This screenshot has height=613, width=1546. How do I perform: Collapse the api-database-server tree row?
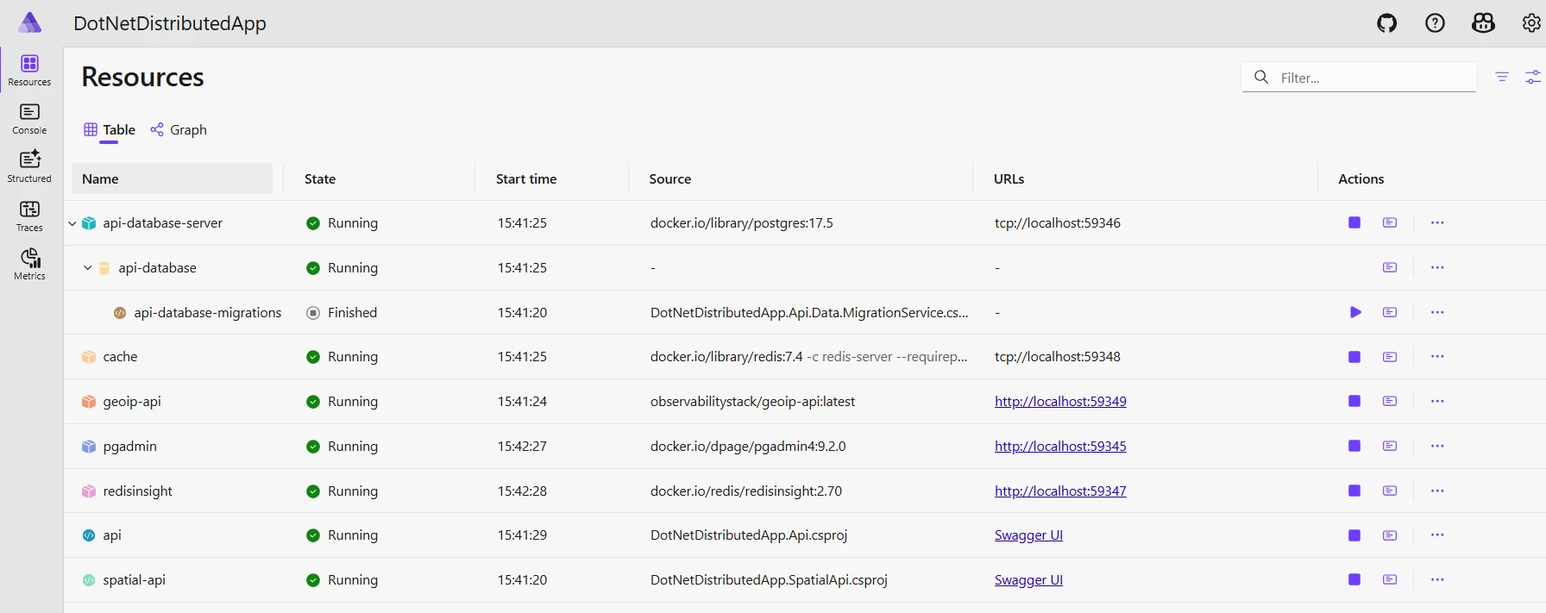coord(72,223)
